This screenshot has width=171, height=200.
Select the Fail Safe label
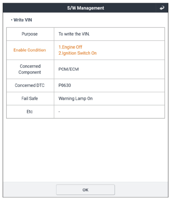[x=30, y=98]
